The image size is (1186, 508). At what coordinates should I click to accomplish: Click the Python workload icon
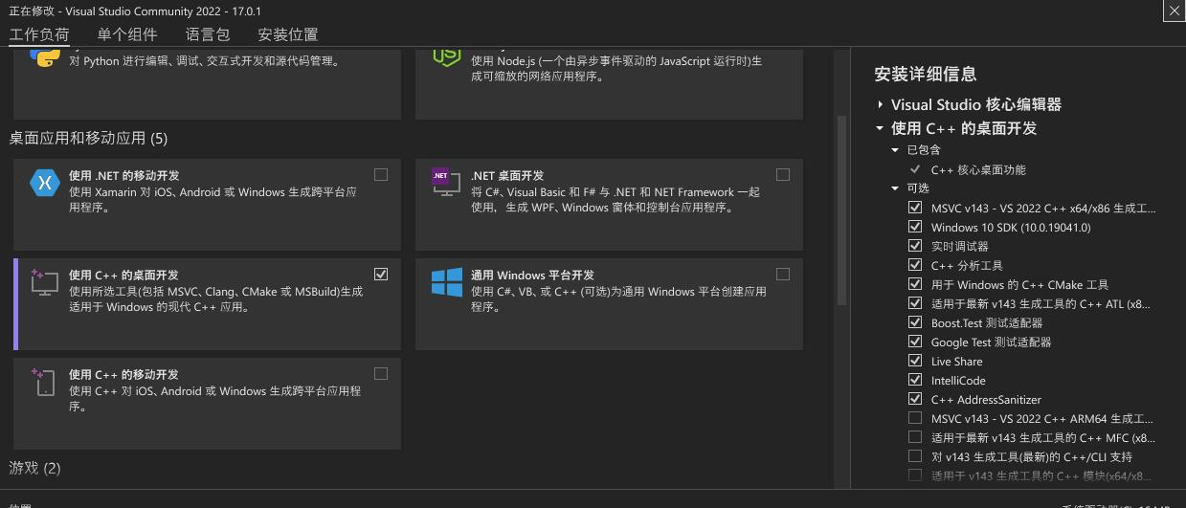pos(45,57)
